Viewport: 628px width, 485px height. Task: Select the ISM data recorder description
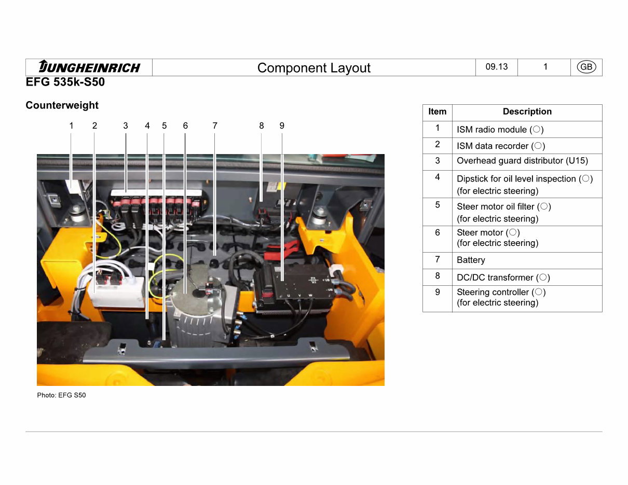click(501, 146)
